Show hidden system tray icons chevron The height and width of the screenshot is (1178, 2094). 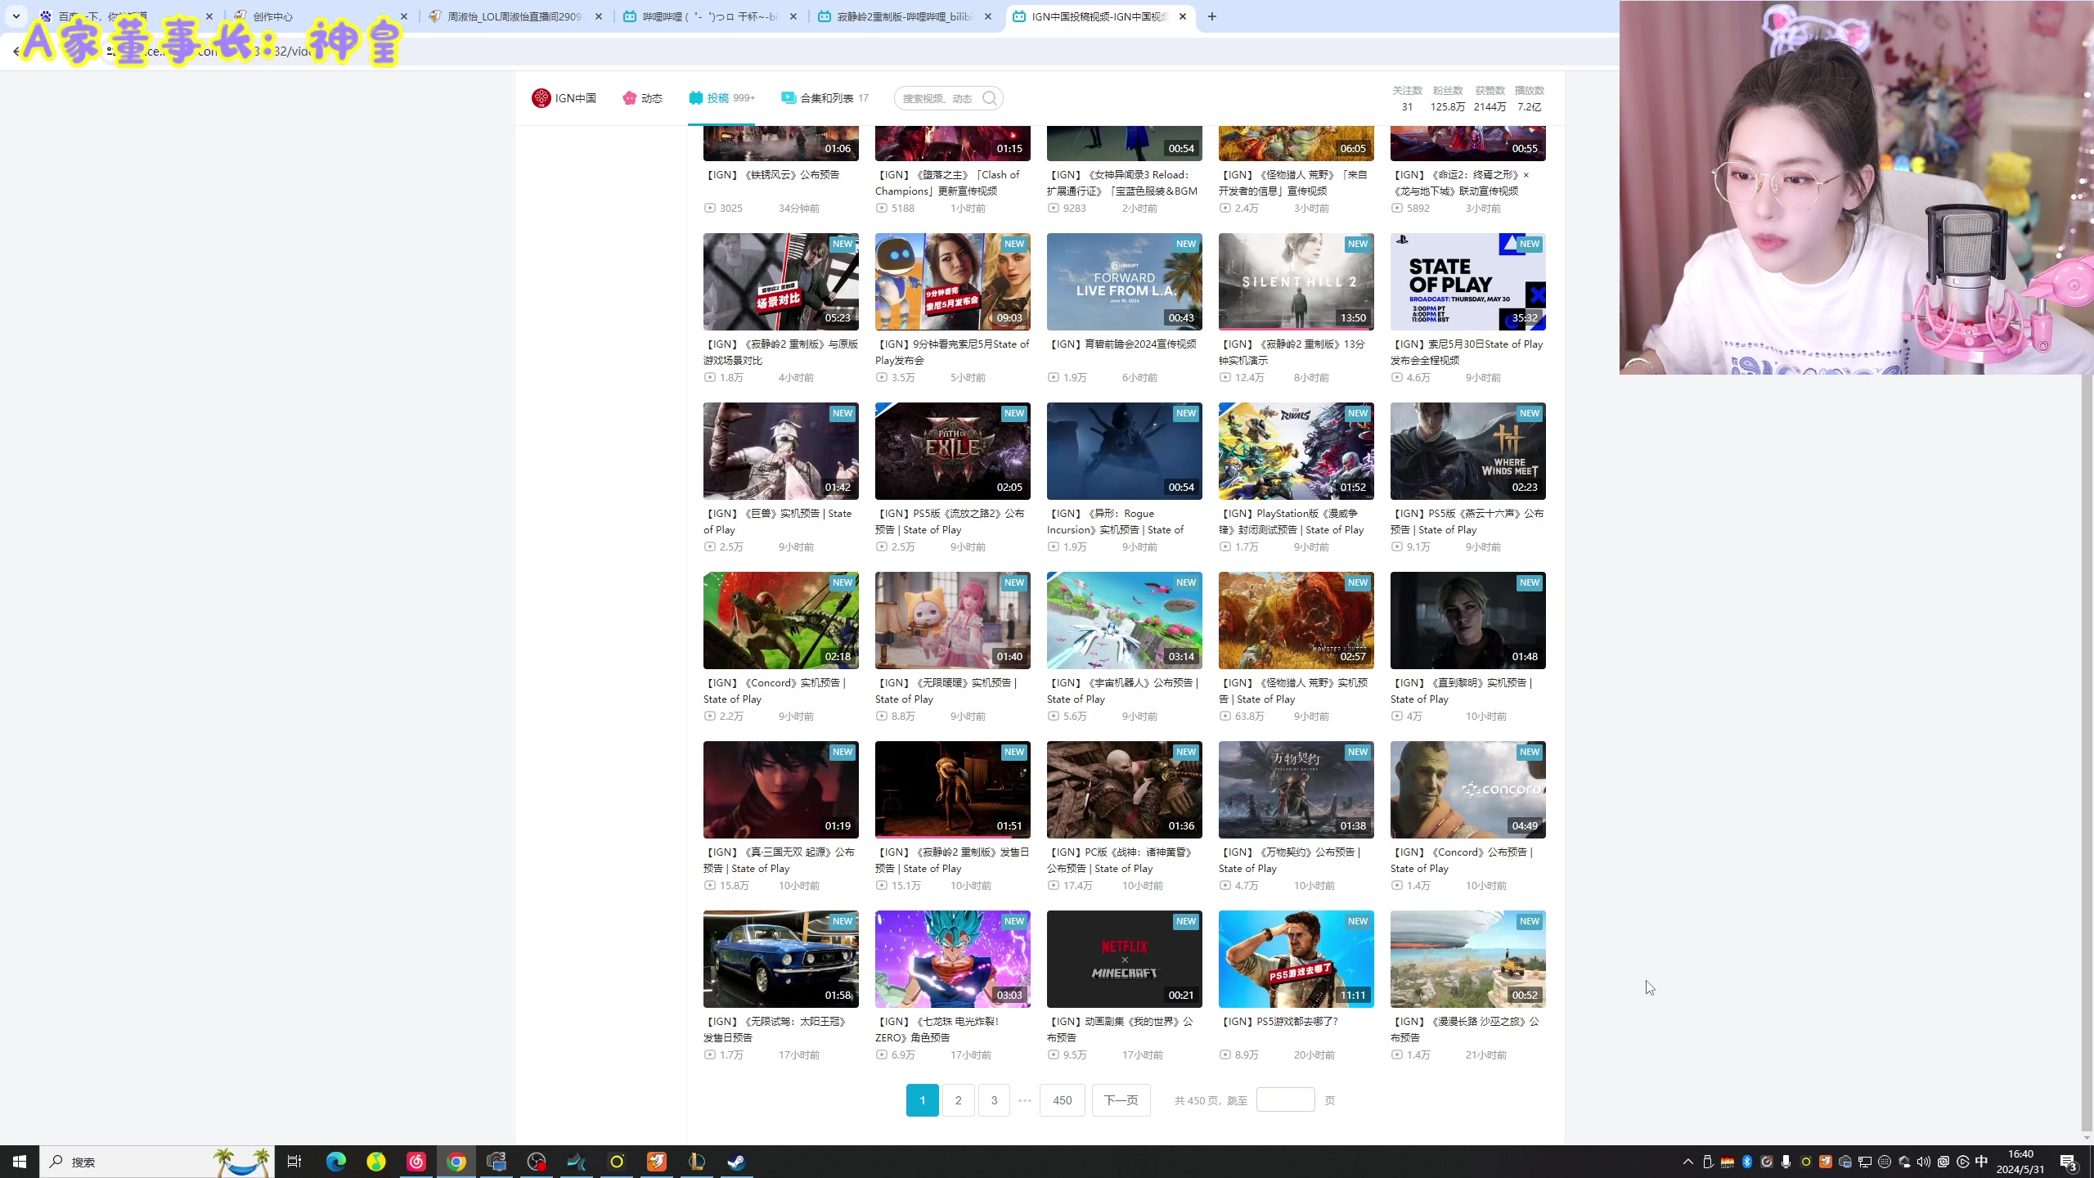1687,1162
